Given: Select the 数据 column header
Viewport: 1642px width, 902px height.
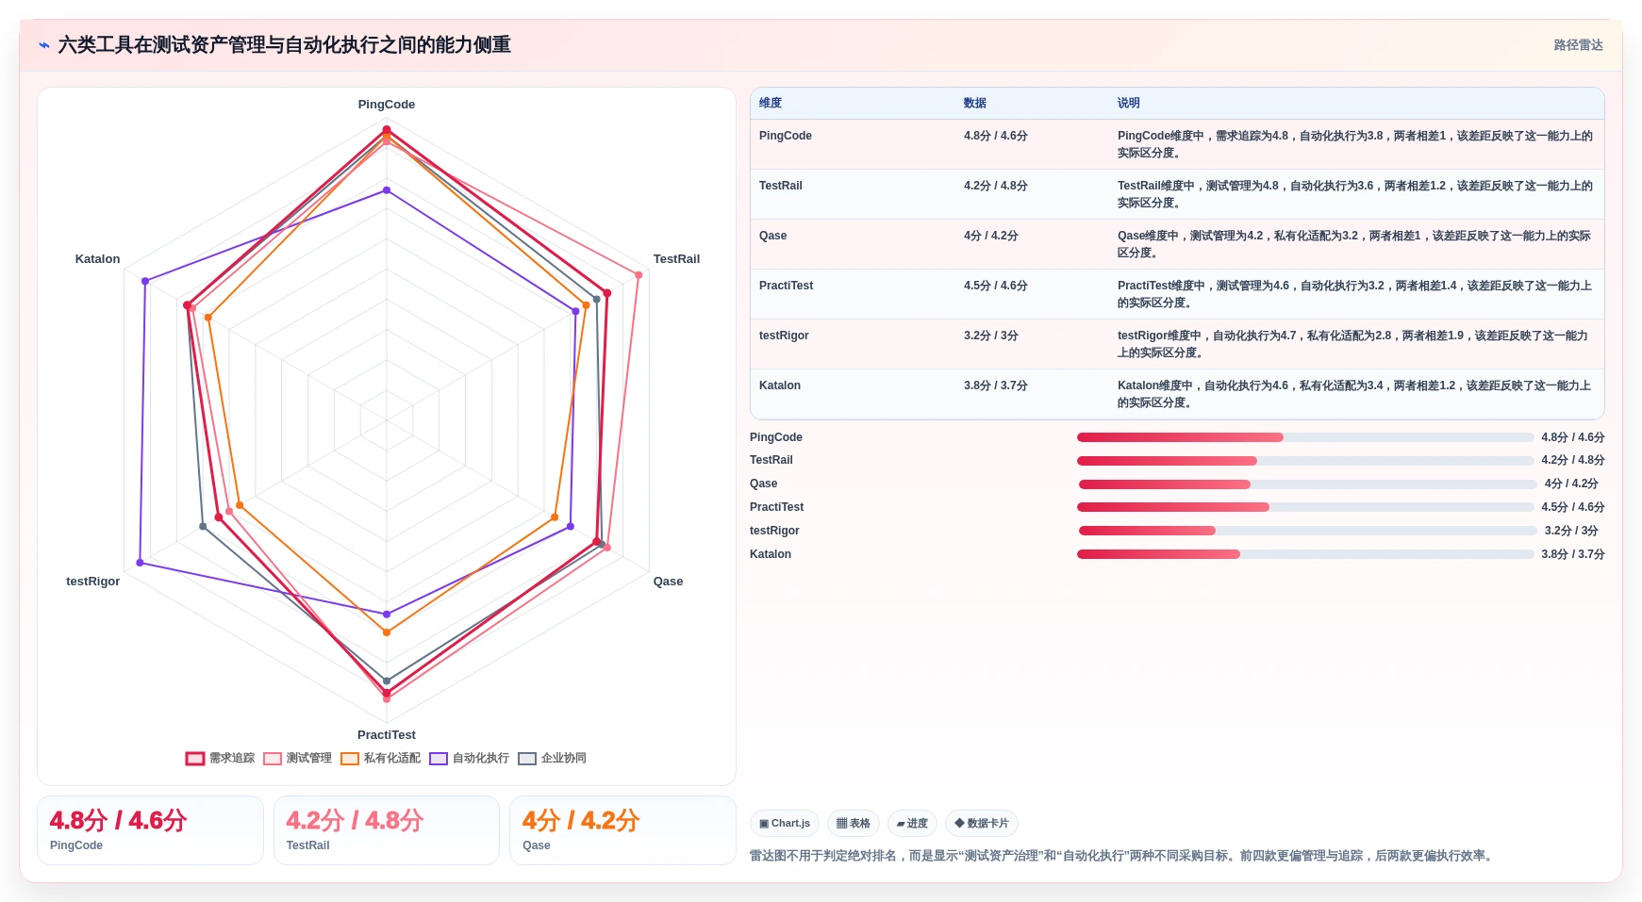Looking at the screenshot, I should click(975, 103).
